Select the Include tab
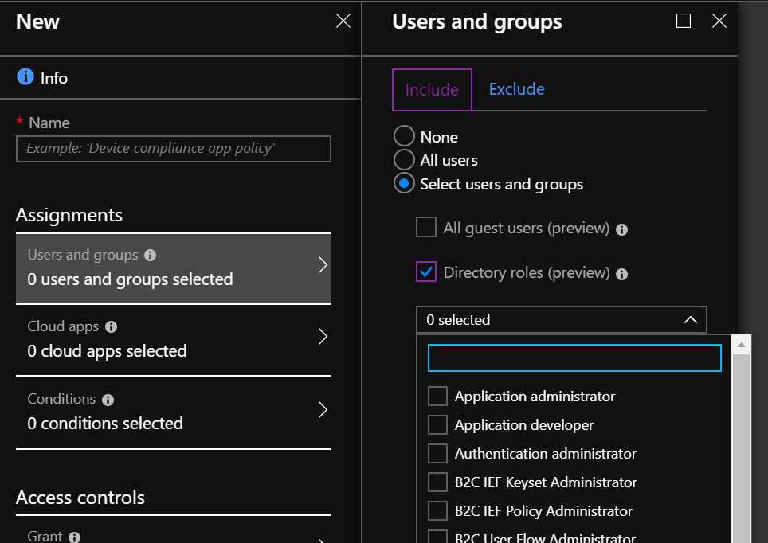Screen dimensions: 768x543 [x=432, y=90]
